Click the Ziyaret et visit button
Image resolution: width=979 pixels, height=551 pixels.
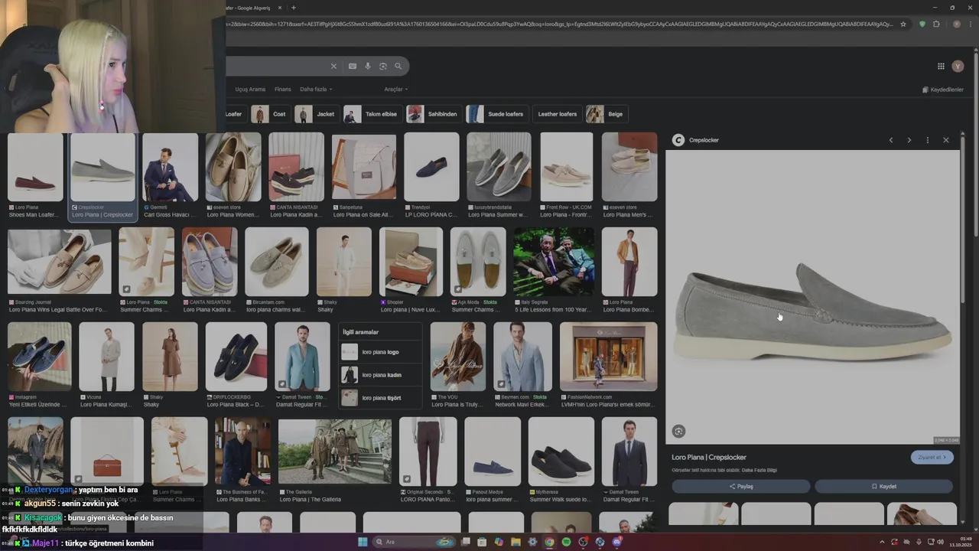pyautogui.click(x=932, y=458)
